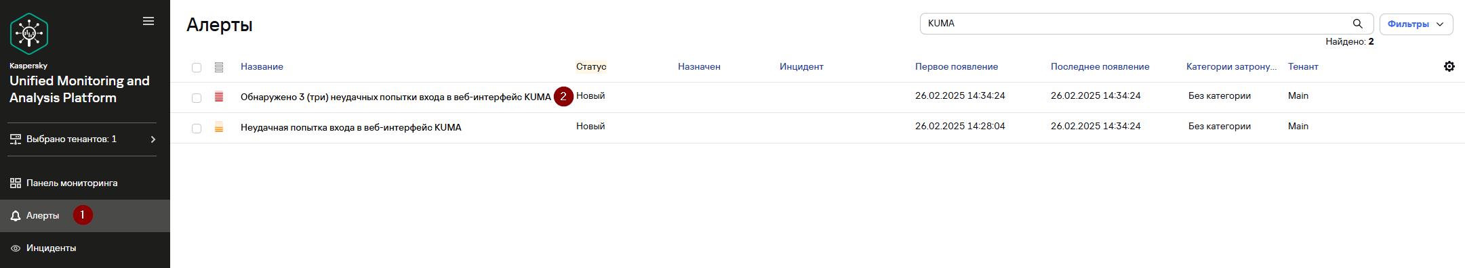Click orange severity icon of second alert

tap(219, 127)
